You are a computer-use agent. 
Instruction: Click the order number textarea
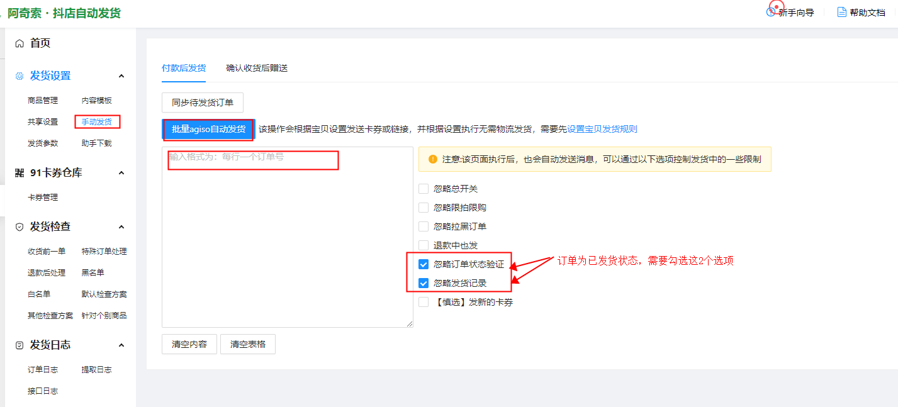(288, 237)
